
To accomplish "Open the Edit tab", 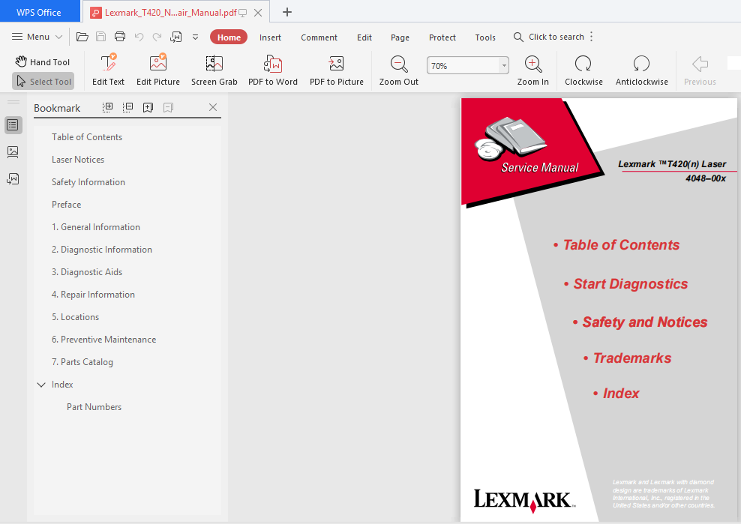I will 364,37.
